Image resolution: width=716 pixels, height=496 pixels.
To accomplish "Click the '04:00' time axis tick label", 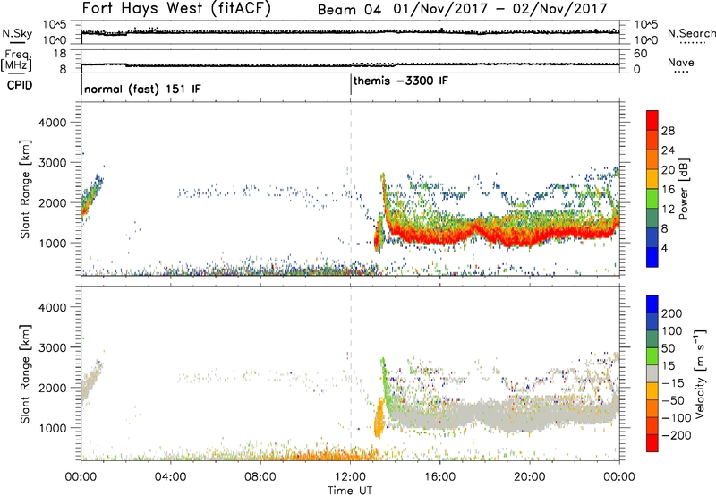I will 171,477.
